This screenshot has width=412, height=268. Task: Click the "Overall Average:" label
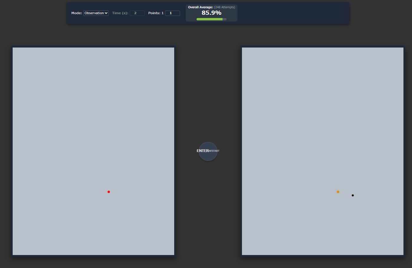pos(200,7)
